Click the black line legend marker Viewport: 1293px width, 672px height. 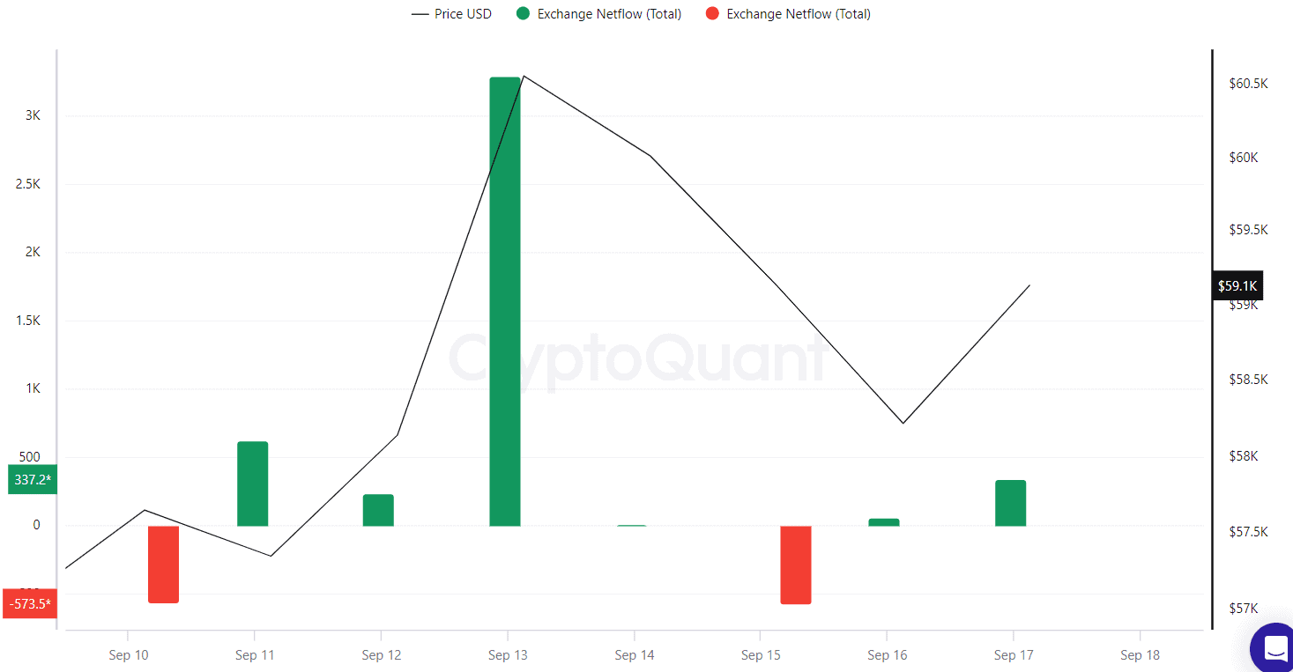tap(420, 14)
